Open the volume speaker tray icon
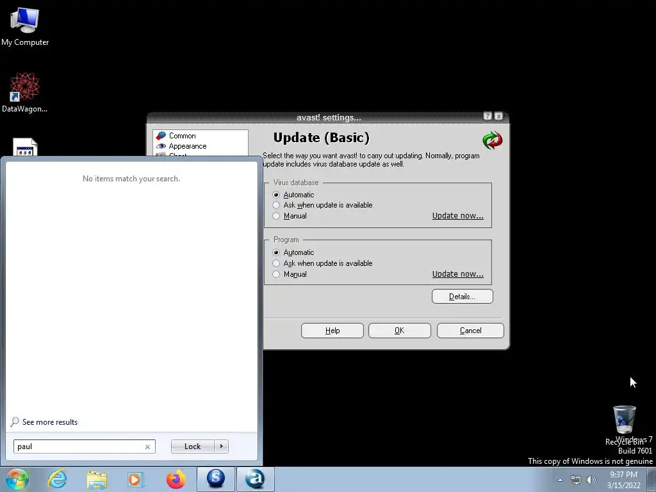 pyautogui.click(x=591, y=480)
